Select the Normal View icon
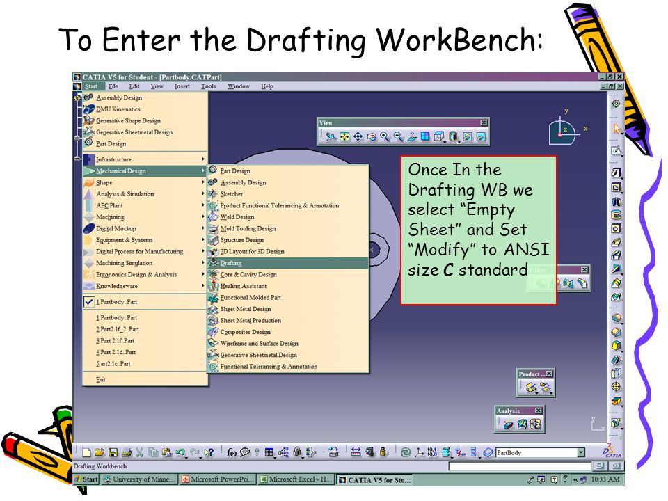The image size is (668, 501). pos(412,137)
